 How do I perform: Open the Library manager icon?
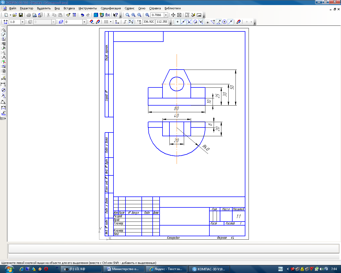point(96,15)
